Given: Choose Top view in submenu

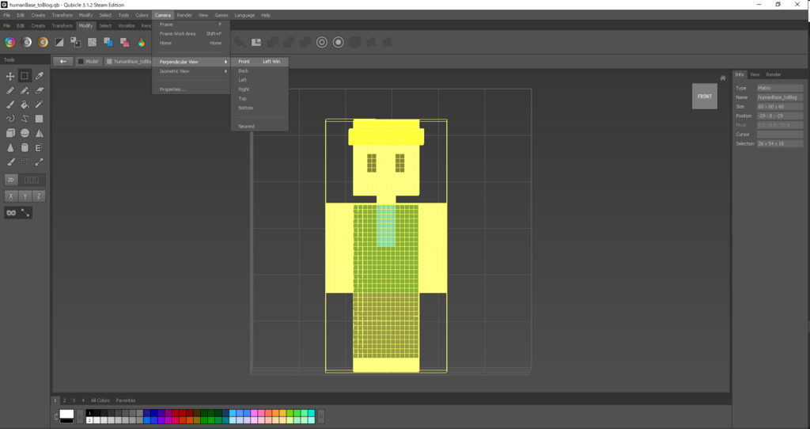Looking at the screenshot, I should pos(259,99).
